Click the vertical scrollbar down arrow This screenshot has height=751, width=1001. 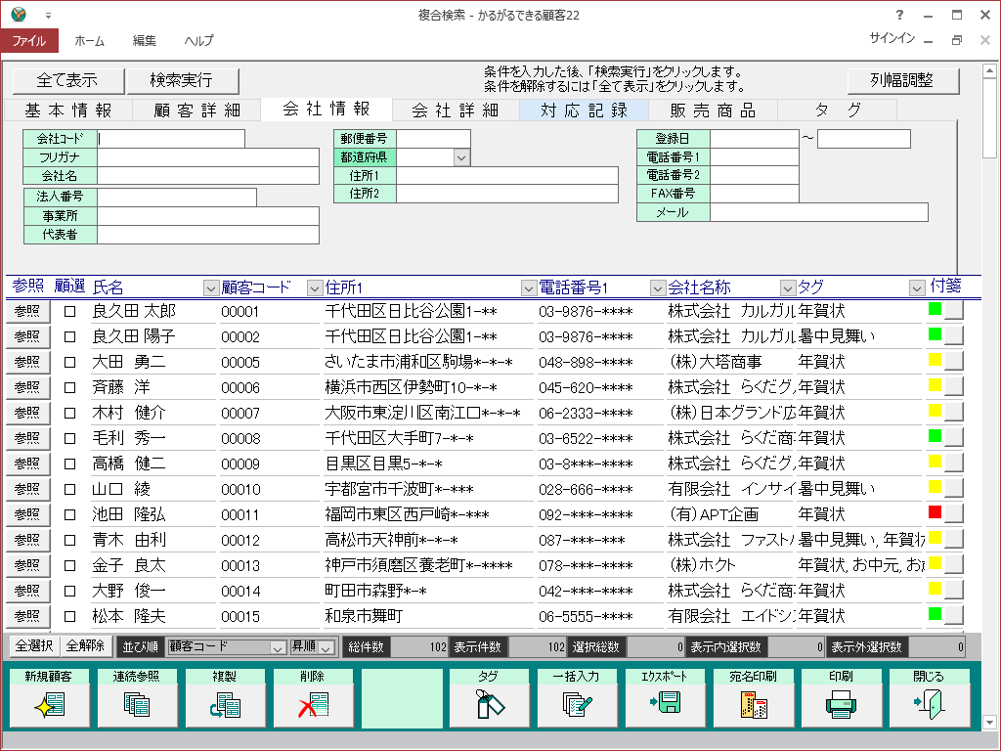[989, 723]
